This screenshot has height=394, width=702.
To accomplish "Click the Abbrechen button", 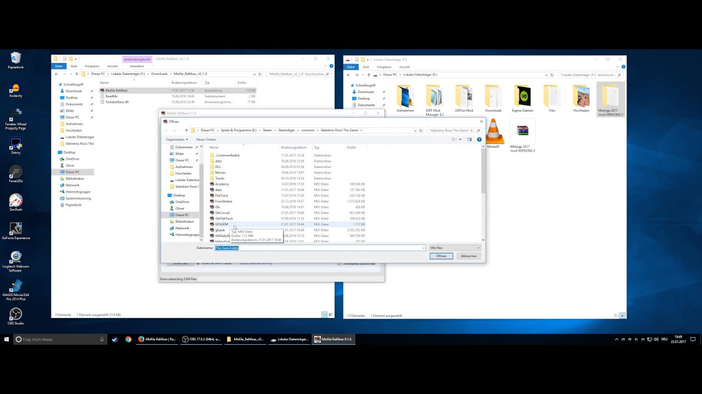I will tap(468, 256).
